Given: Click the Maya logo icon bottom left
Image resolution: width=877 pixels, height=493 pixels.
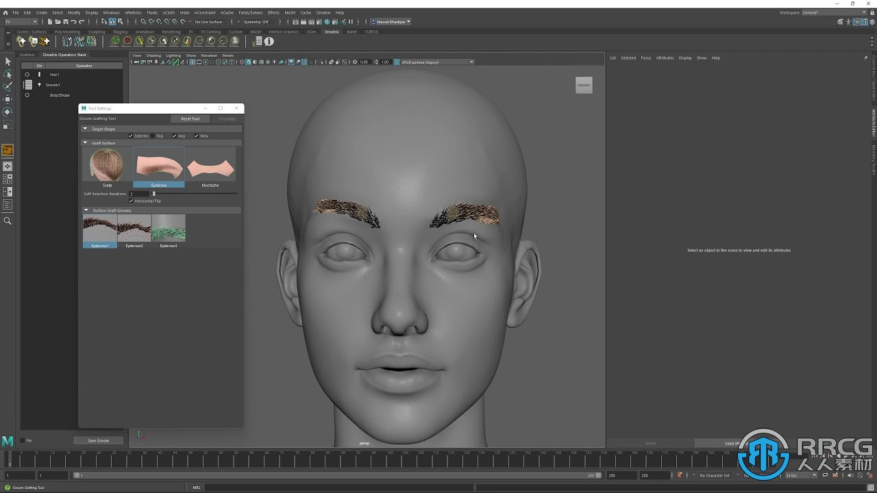Looking at the screenshot, I should pos(8,441).
